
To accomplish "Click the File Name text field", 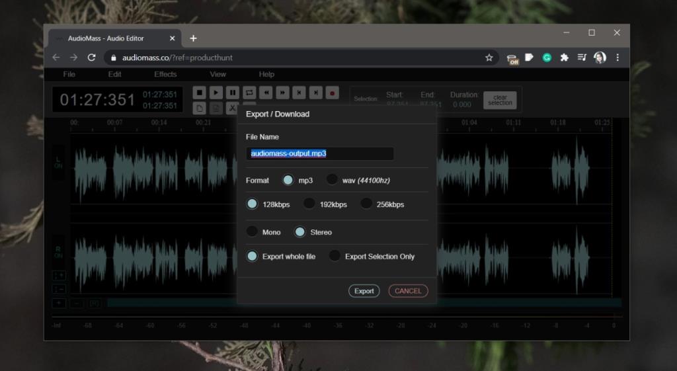I will (320, 153).
